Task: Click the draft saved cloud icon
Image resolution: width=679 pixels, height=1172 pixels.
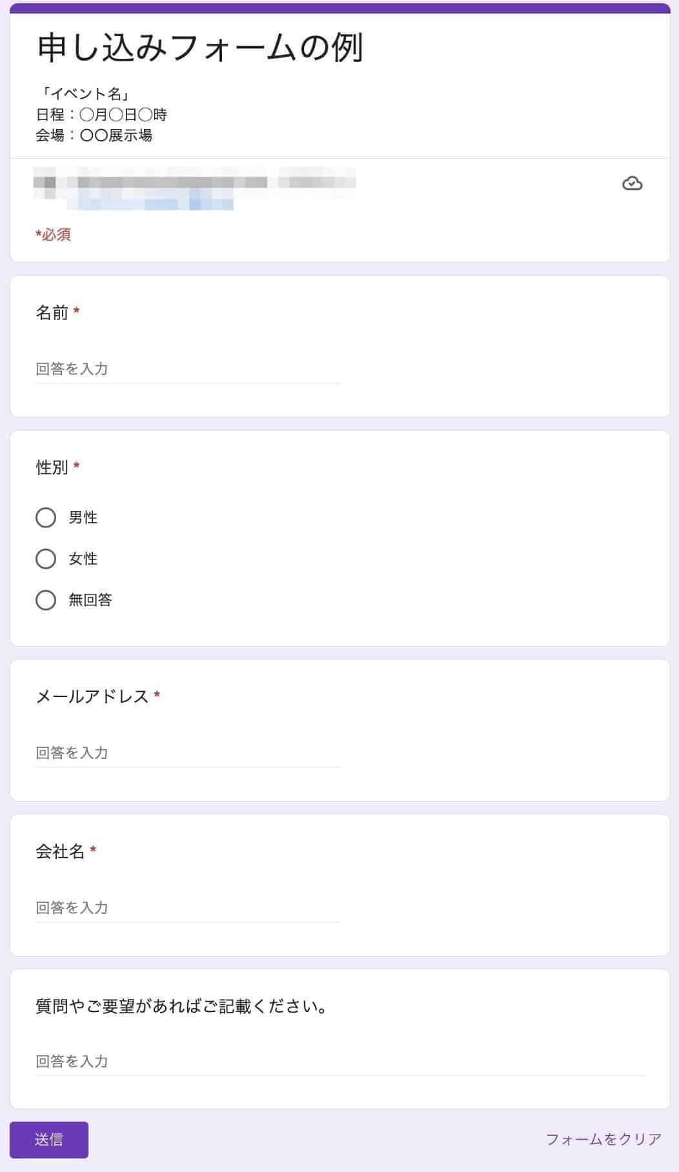Action: coord(631,185)
